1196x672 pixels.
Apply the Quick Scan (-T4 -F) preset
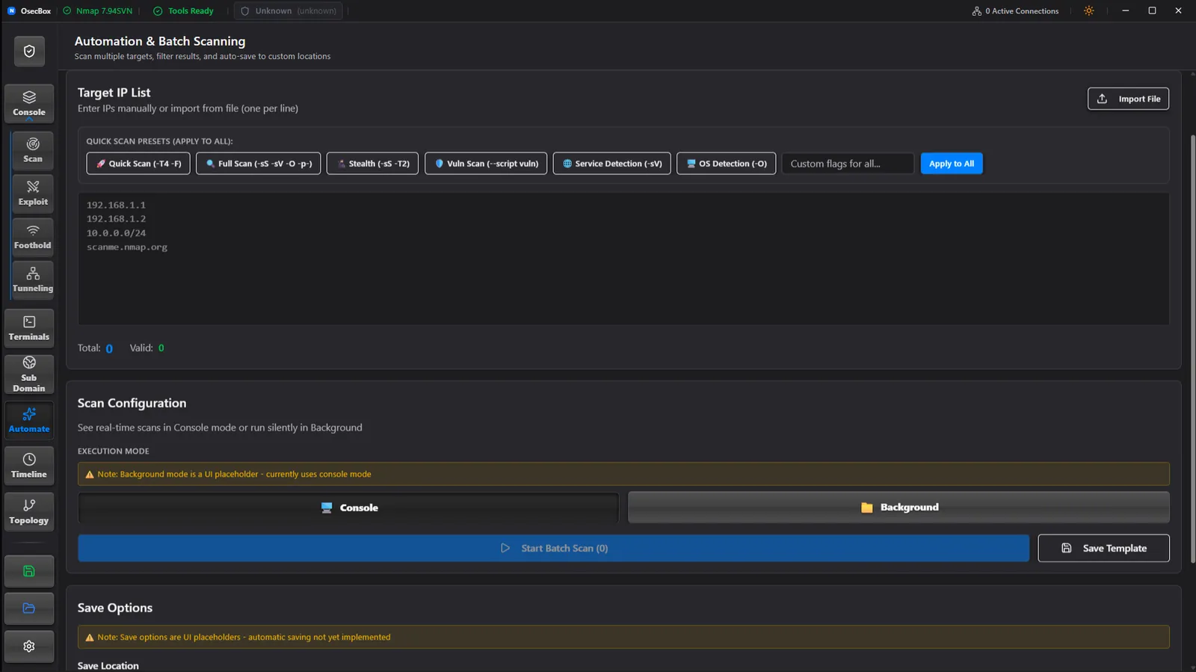(138, 164)
